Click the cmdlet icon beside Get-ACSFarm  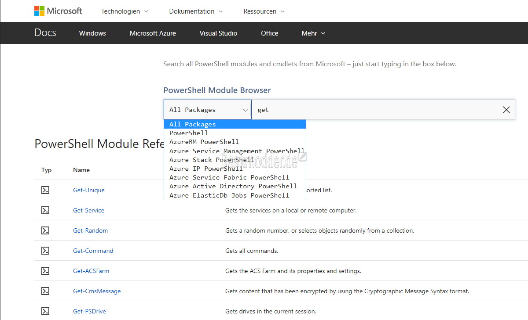(x=45, y=271)
